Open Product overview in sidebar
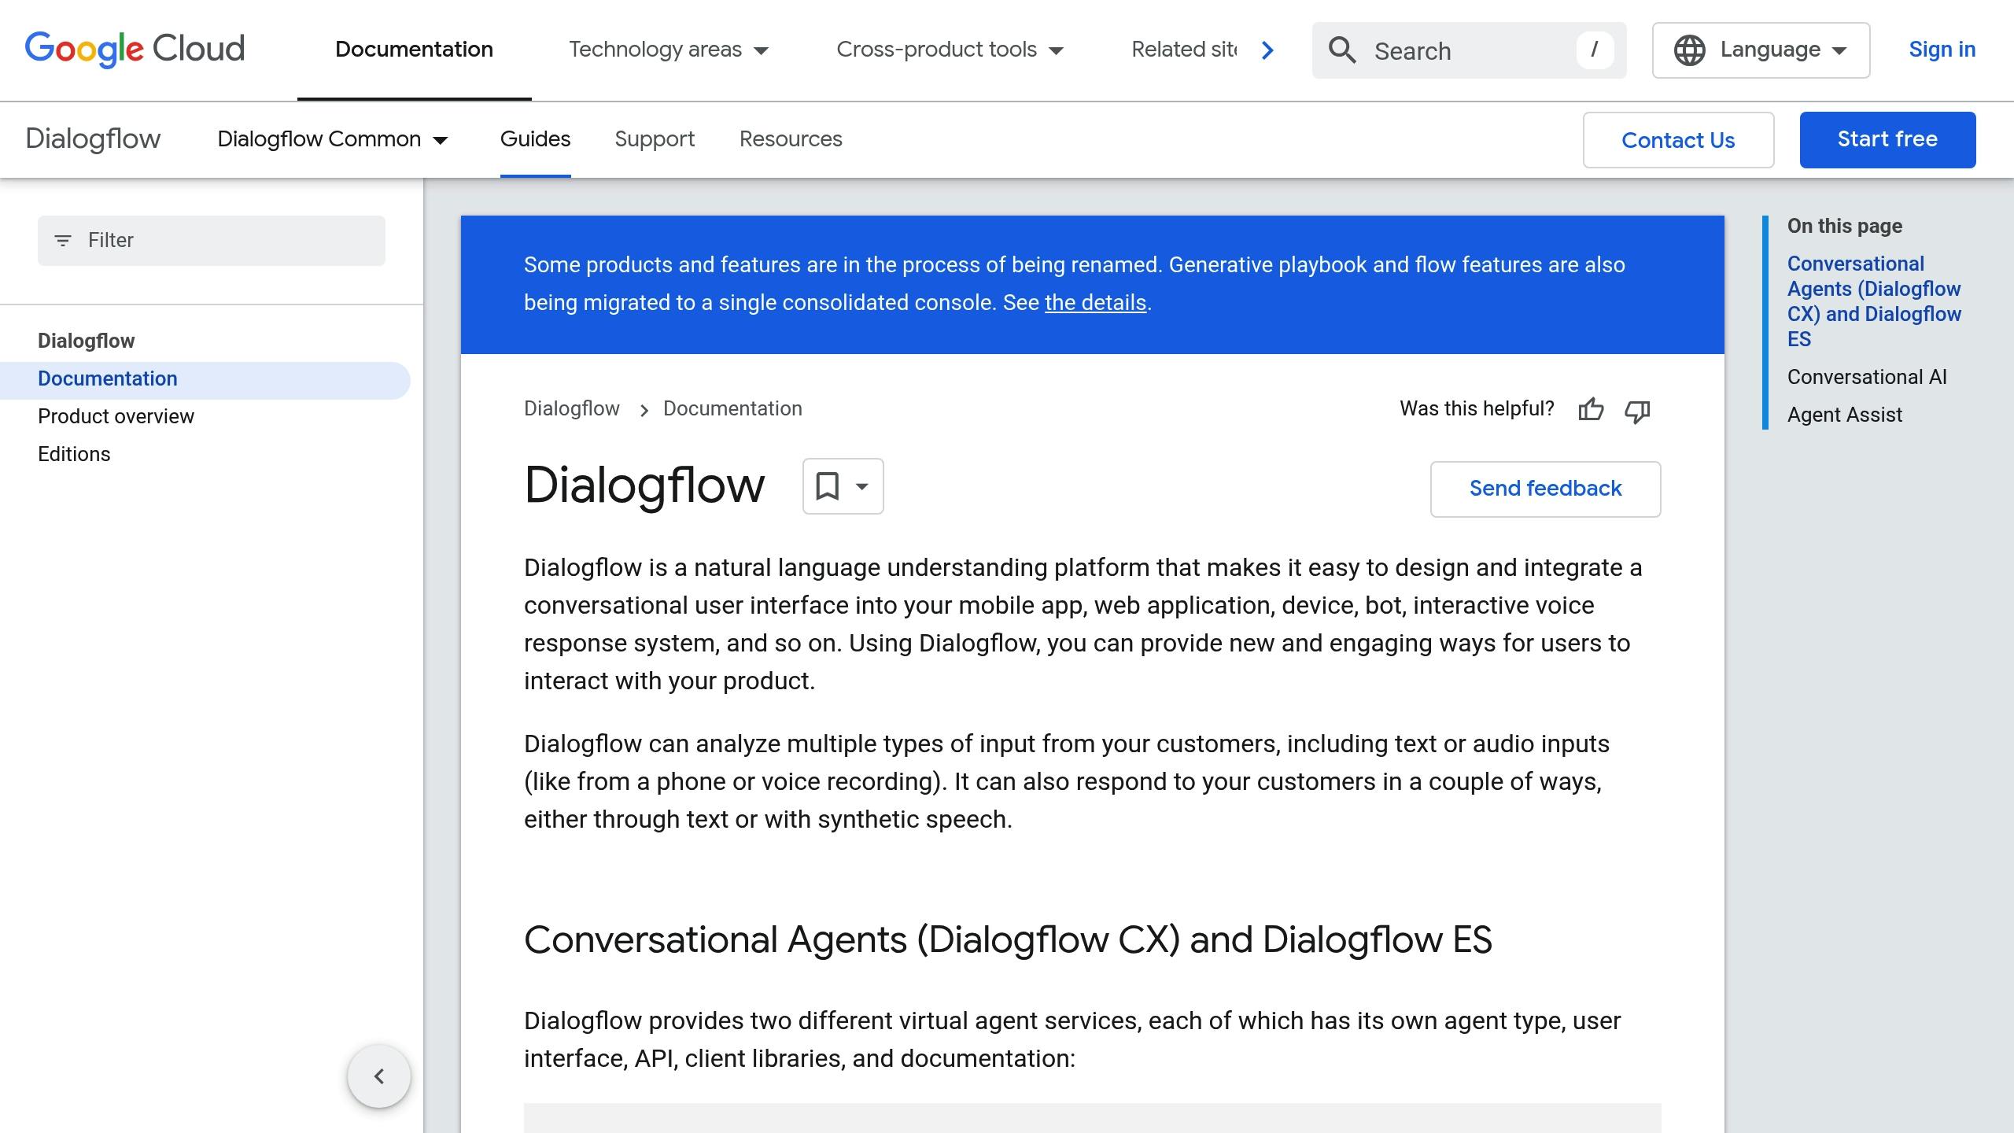The height and width of the screenshot is (1133, 2014). click(x=116, y=417)
